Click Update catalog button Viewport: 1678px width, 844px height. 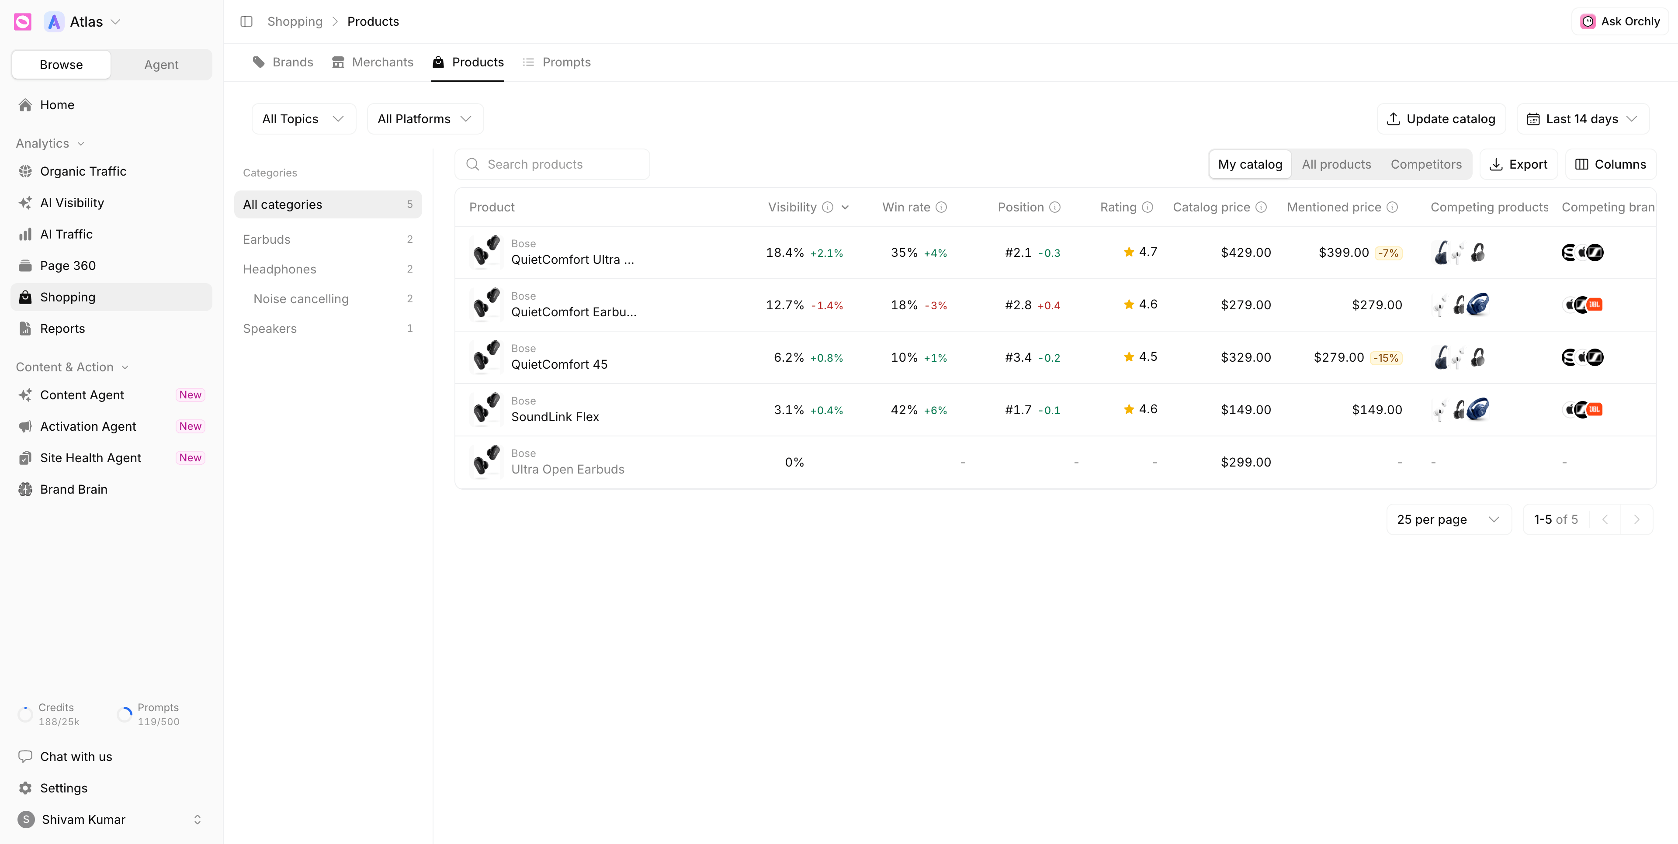pyautogui.click(x=1441, y=119)
